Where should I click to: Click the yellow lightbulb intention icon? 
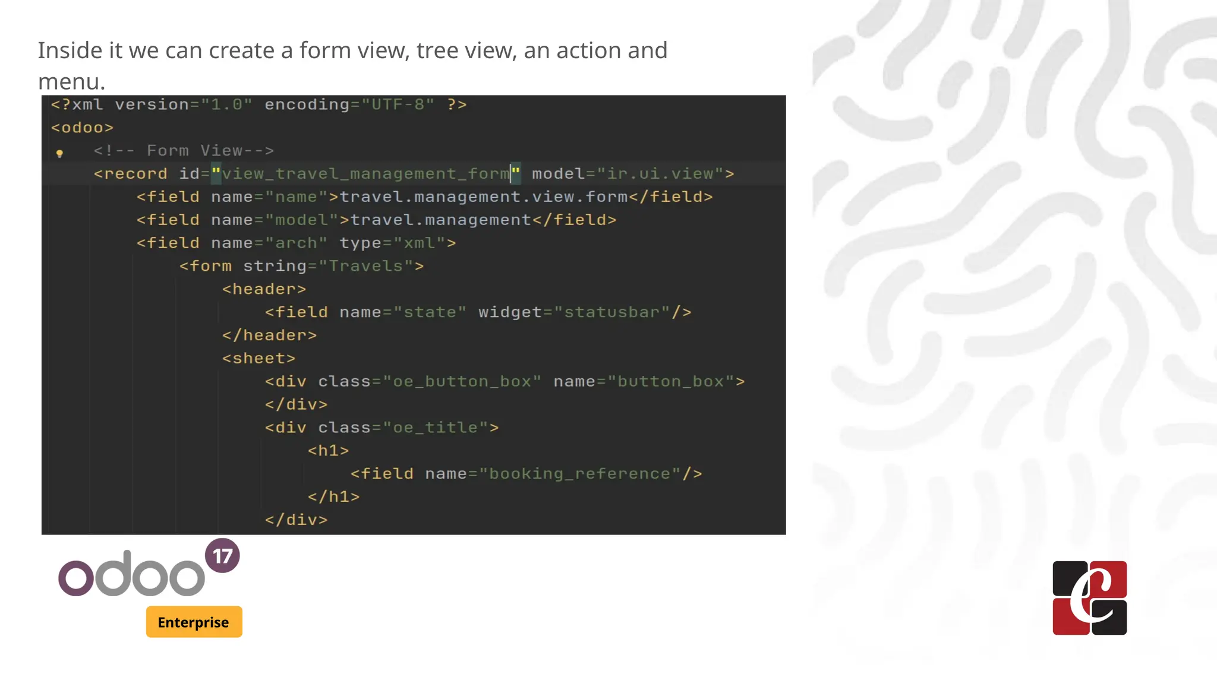pos(59,154)
